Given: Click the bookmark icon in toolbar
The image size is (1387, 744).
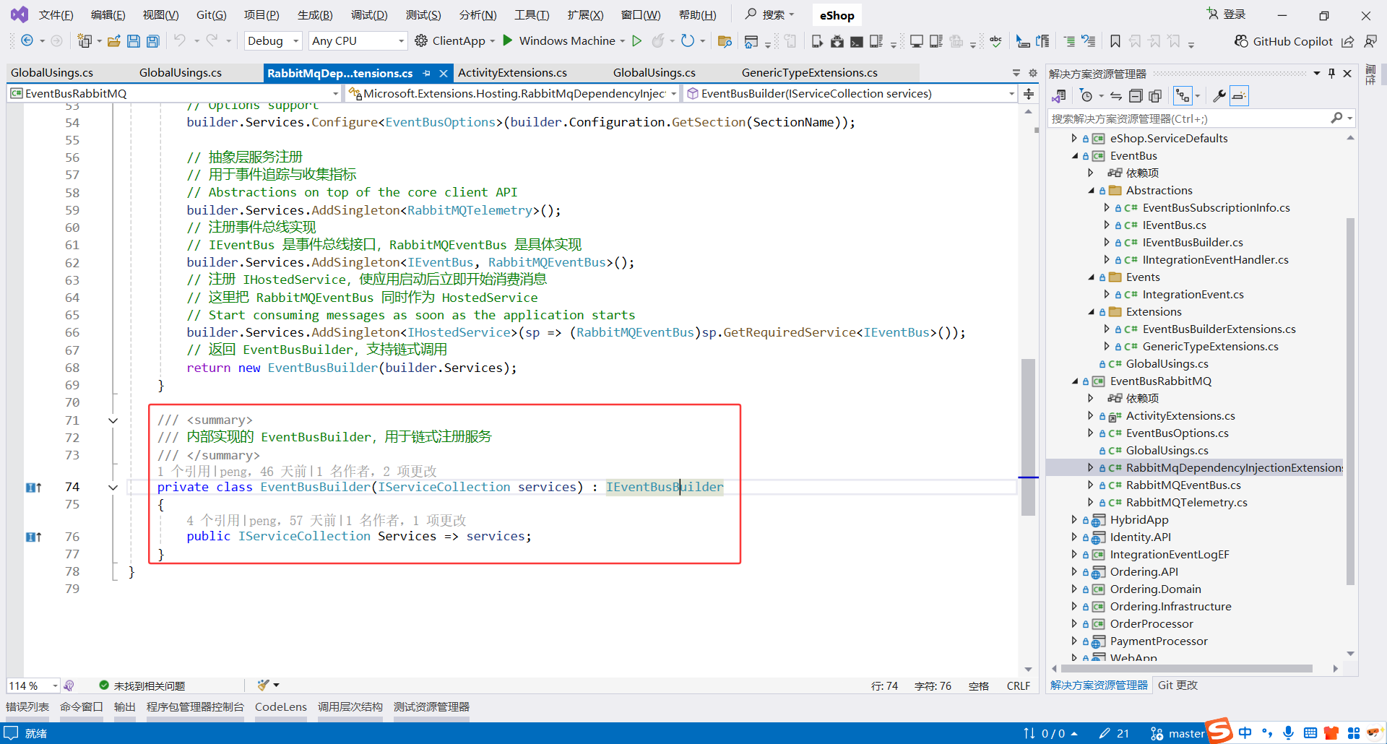Looking at the screenshot, I should click(1115, 41).
